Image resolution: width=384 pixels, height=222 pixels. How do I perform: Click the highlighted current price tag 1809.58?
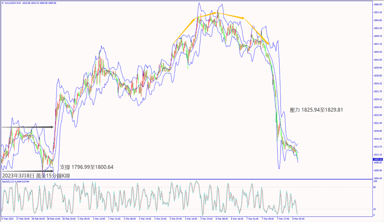(377, 160)
